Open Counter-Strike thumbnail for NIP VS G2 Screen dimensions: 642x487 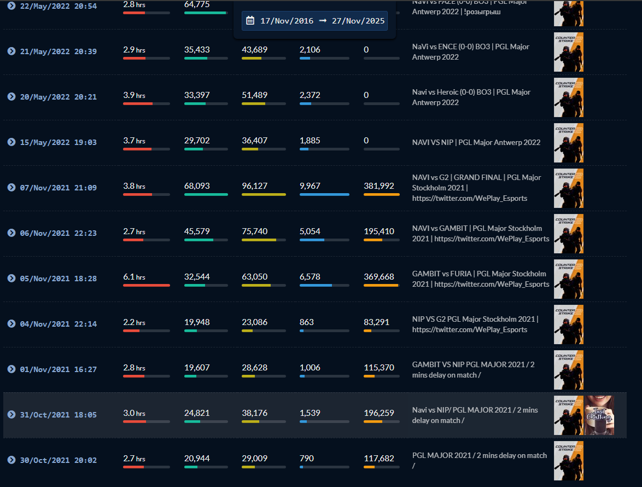[568, 325]
